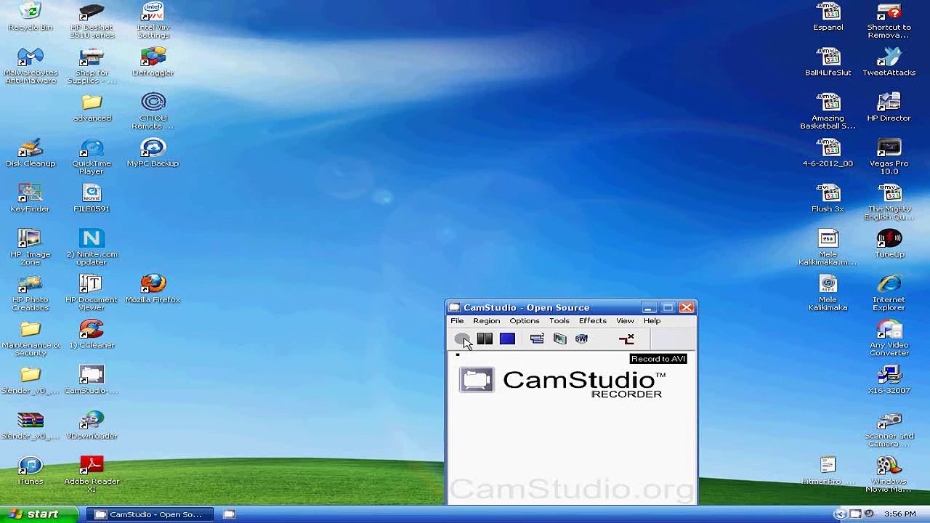
Task: Select the FILE0591 movie file
Action: coord(92,198)
